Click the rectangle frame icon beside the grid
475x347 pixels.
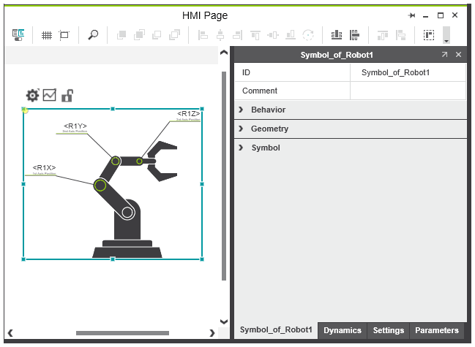pyautogui.click(x=64, y=35)
